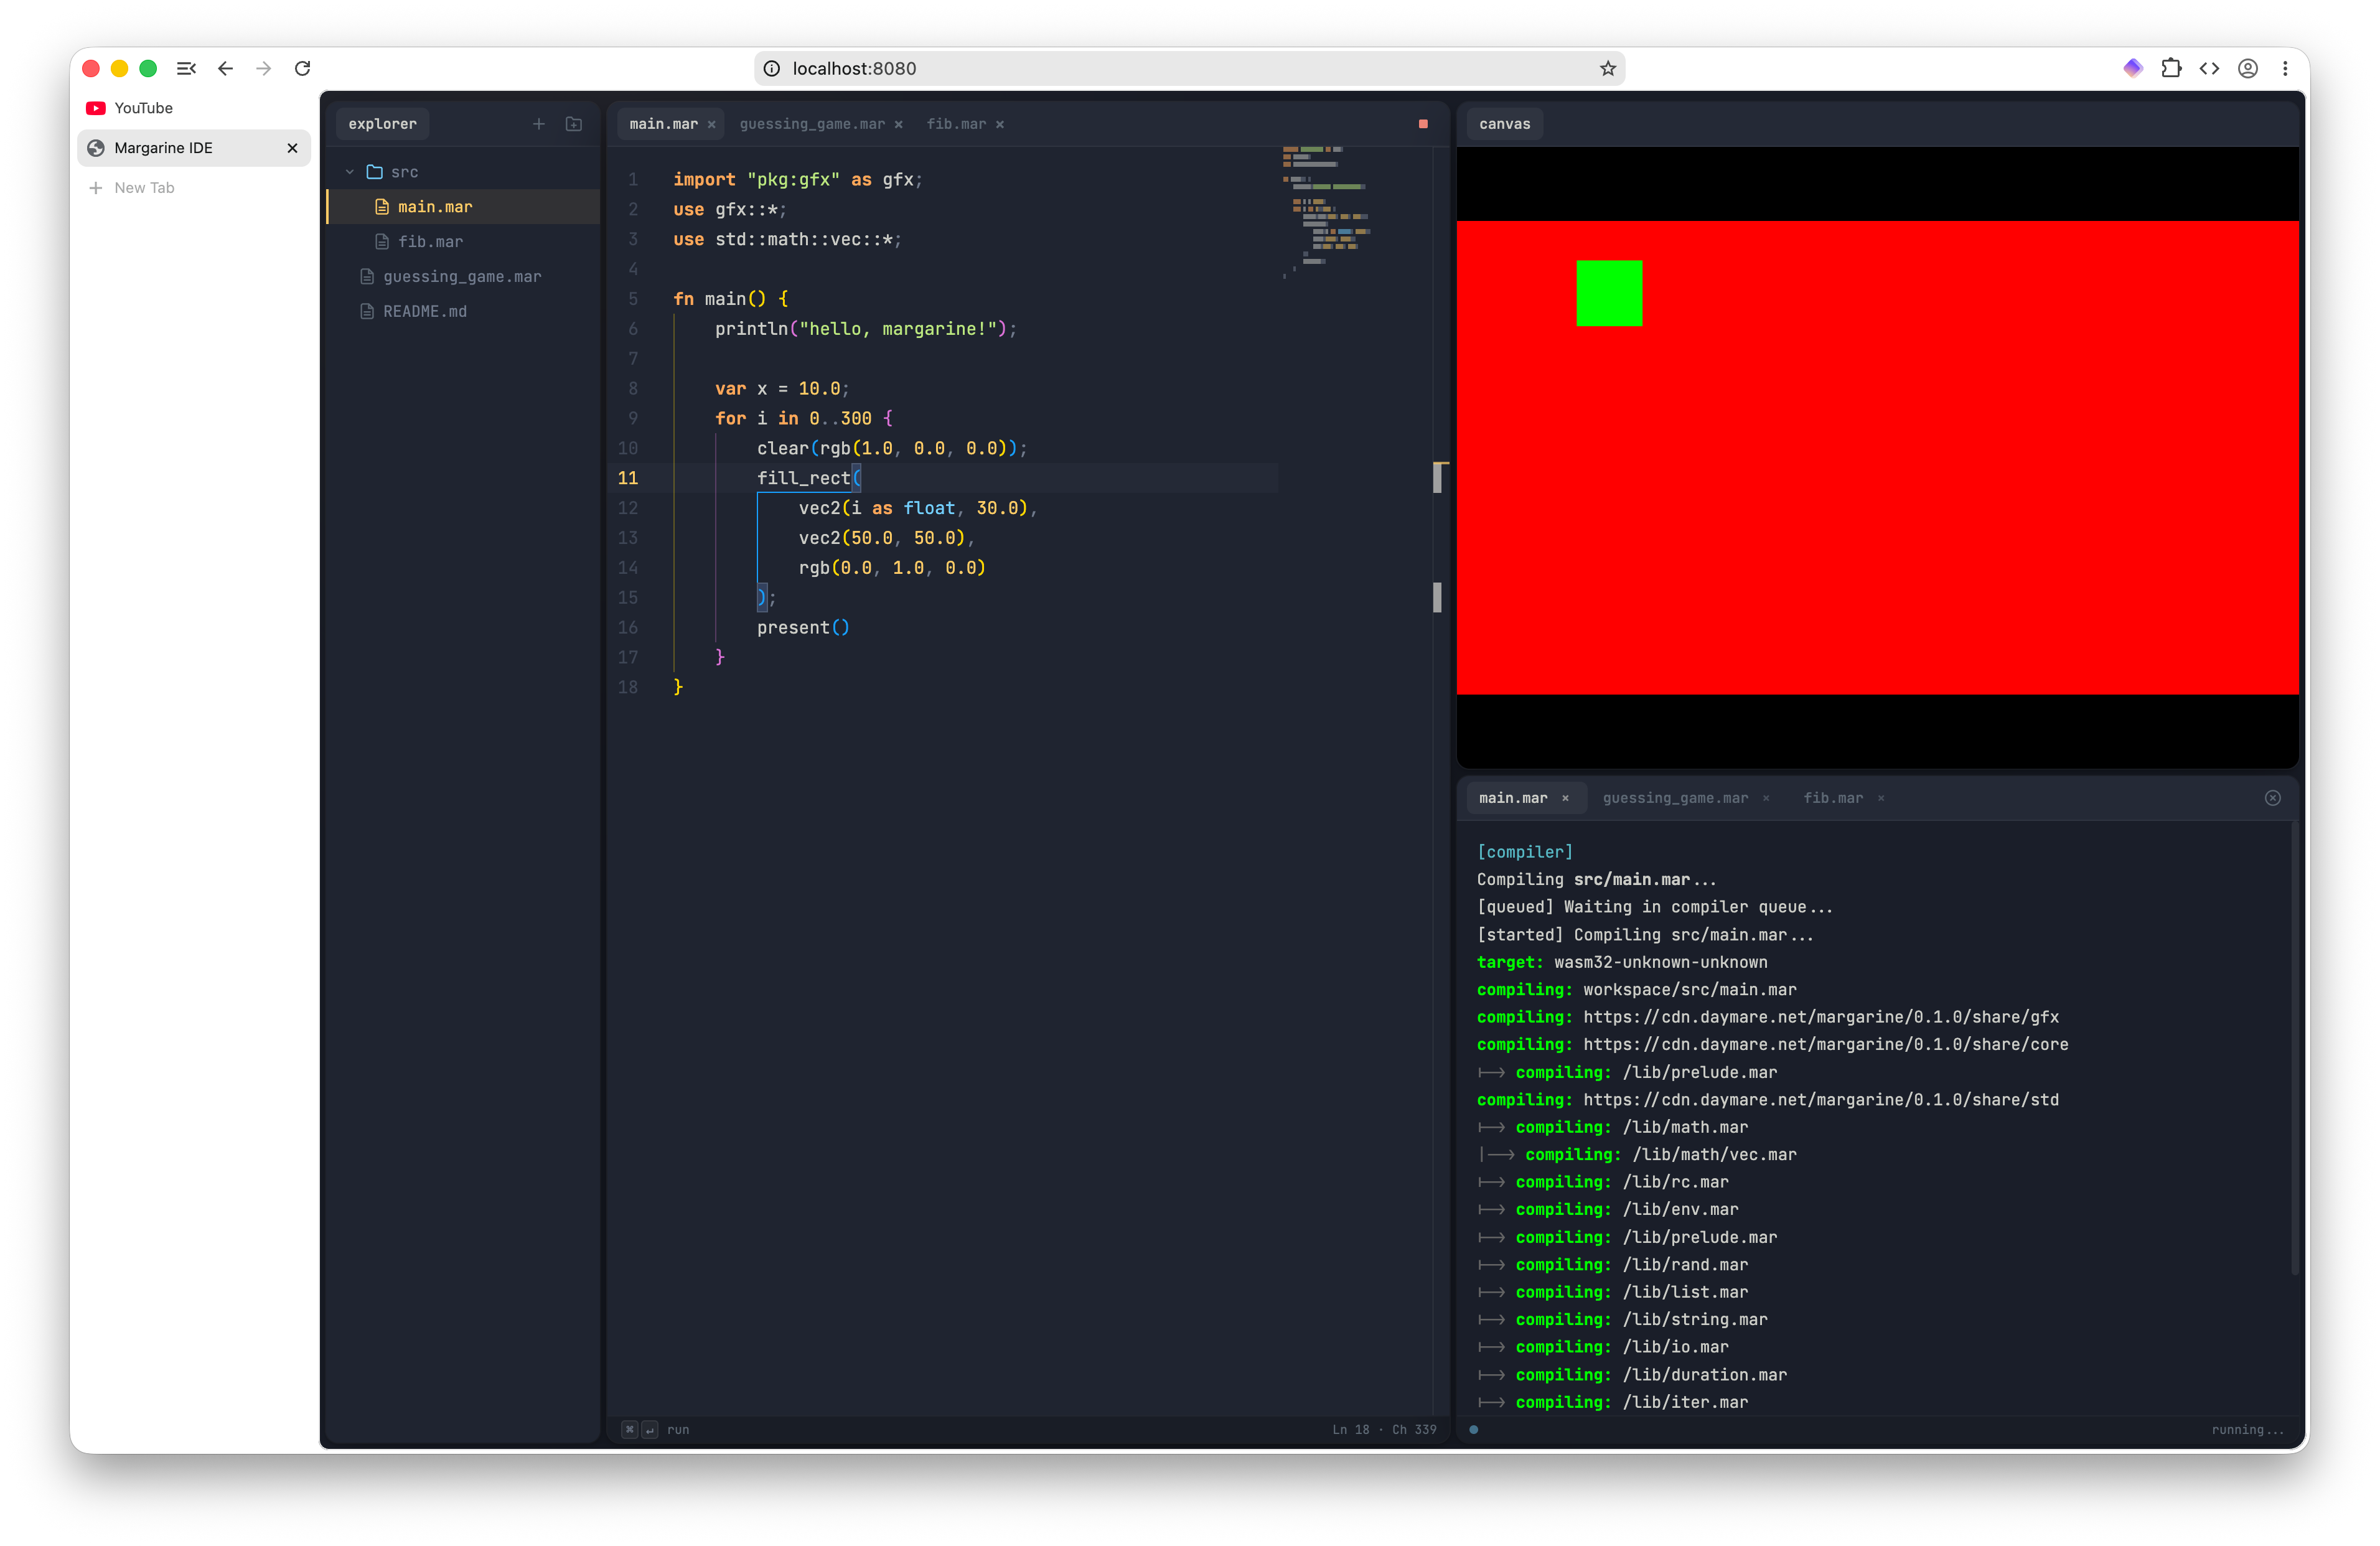Switch to the YouTube tab
This screenshot has height=1546, width=2380.
194,108
